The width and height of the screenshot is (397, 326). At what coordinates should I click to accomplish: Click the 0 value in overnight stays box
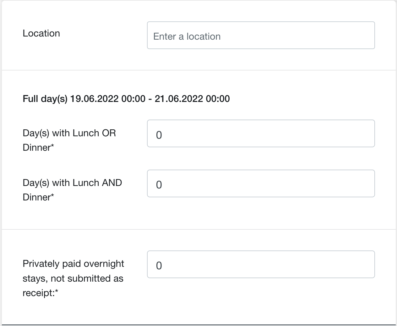159,266
